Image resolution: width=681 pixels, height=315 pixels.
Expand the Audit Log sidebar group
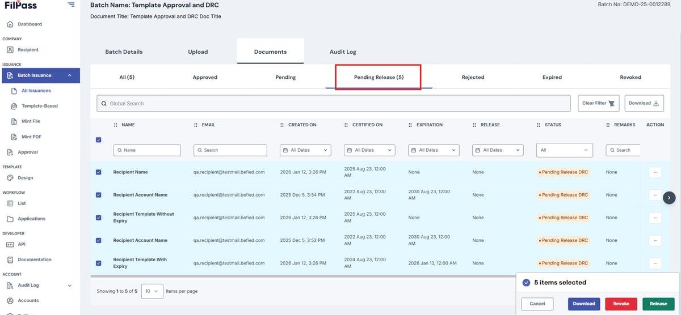[70, 286]
